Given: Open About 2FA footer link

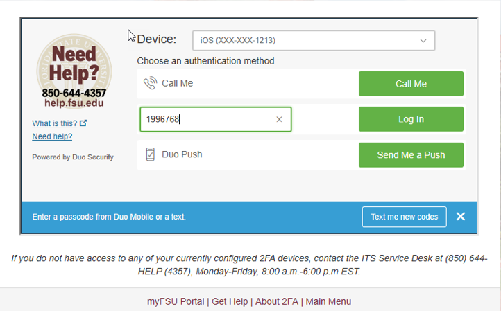Looking at the screenshot, I should (276, 301).
